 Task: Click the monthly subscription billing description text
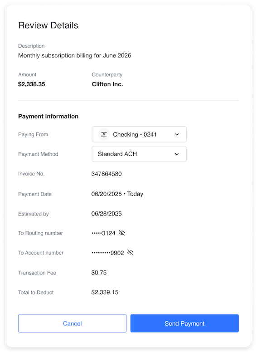(75, 55)
